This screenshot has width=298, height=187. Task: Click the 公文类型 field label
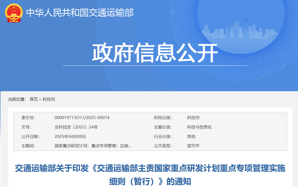coord(163,146)
